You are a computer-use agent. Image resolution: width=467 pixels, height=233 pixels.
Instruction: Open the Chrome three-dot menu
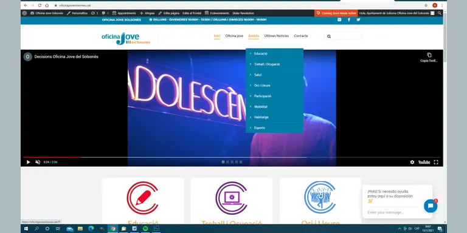(442, 5)
